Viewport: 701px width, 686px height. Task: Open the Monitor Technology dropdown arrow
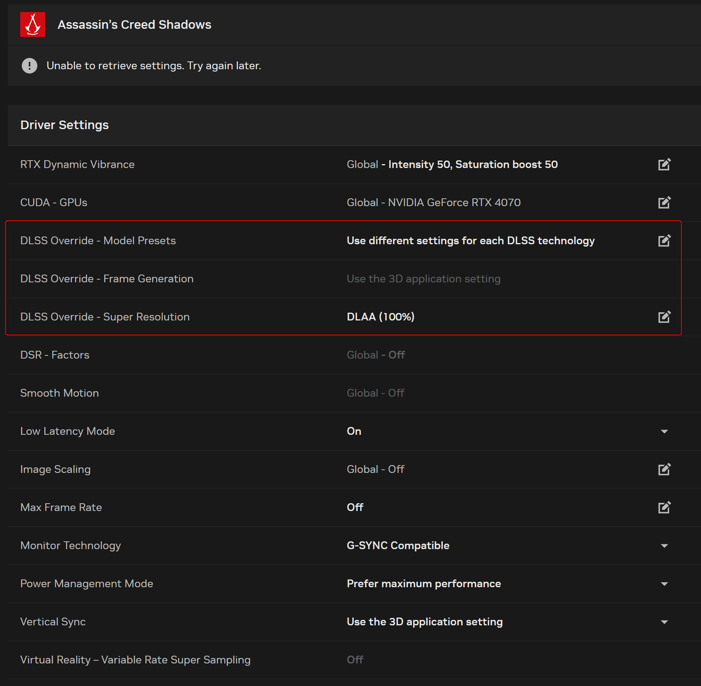(x=664, y=546)
